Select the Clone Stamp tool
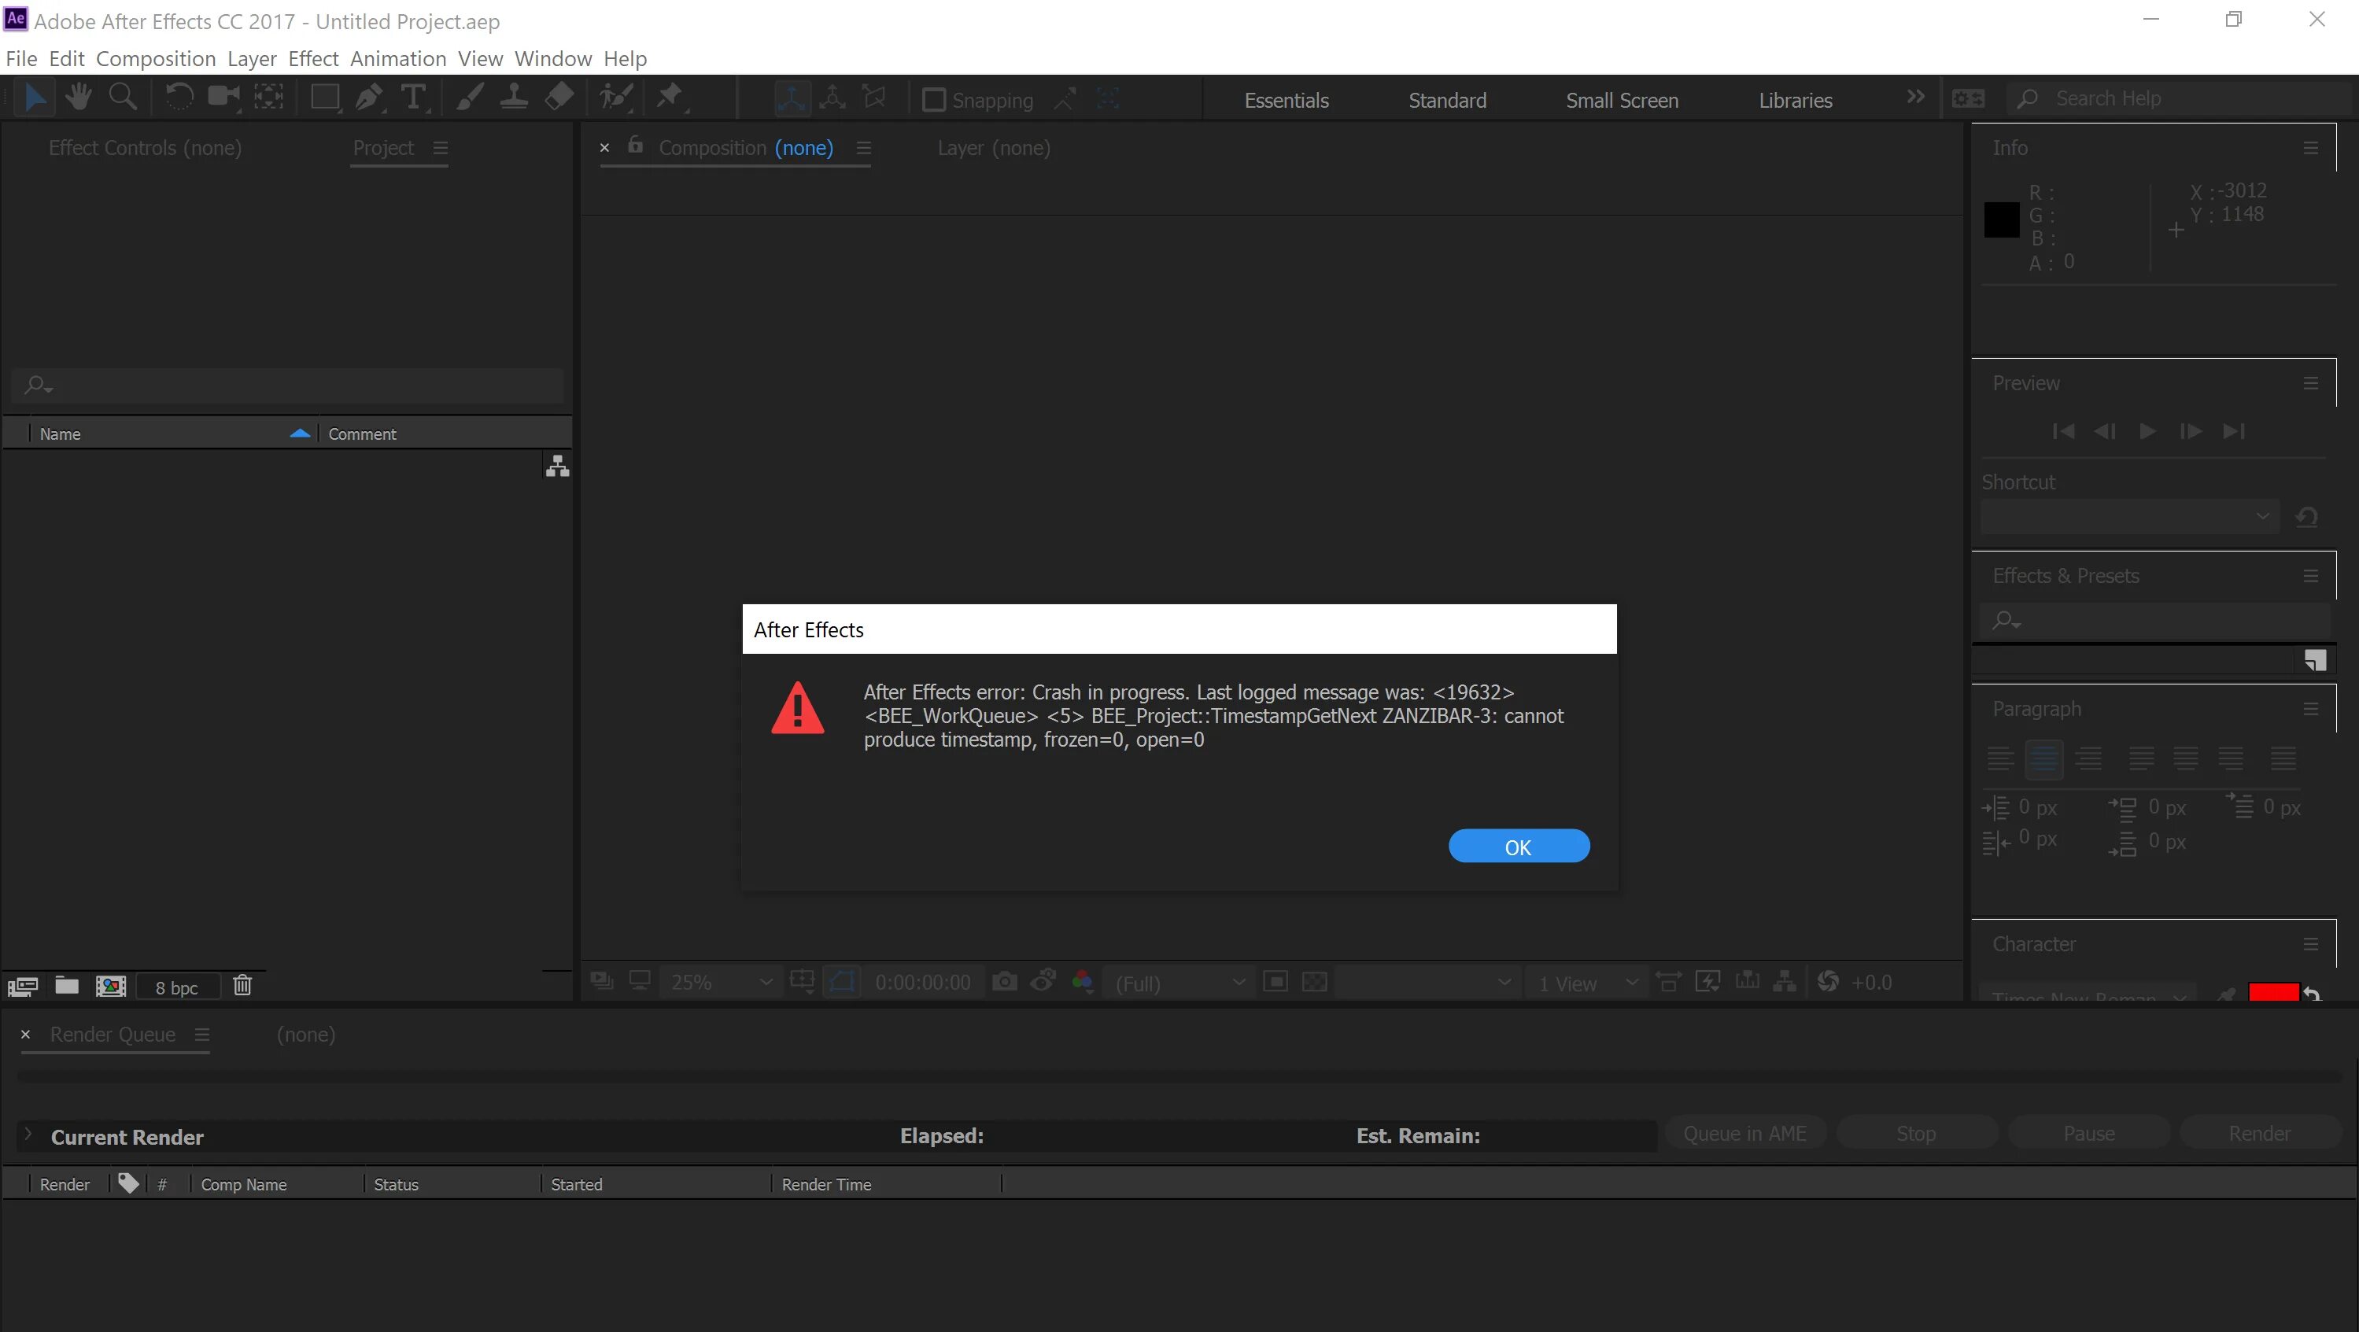 (514, 97)
